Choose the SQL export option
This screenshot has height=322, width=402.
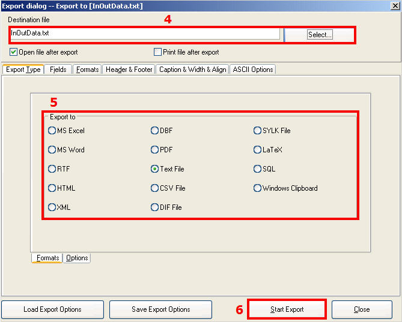(x=258, y=169)
